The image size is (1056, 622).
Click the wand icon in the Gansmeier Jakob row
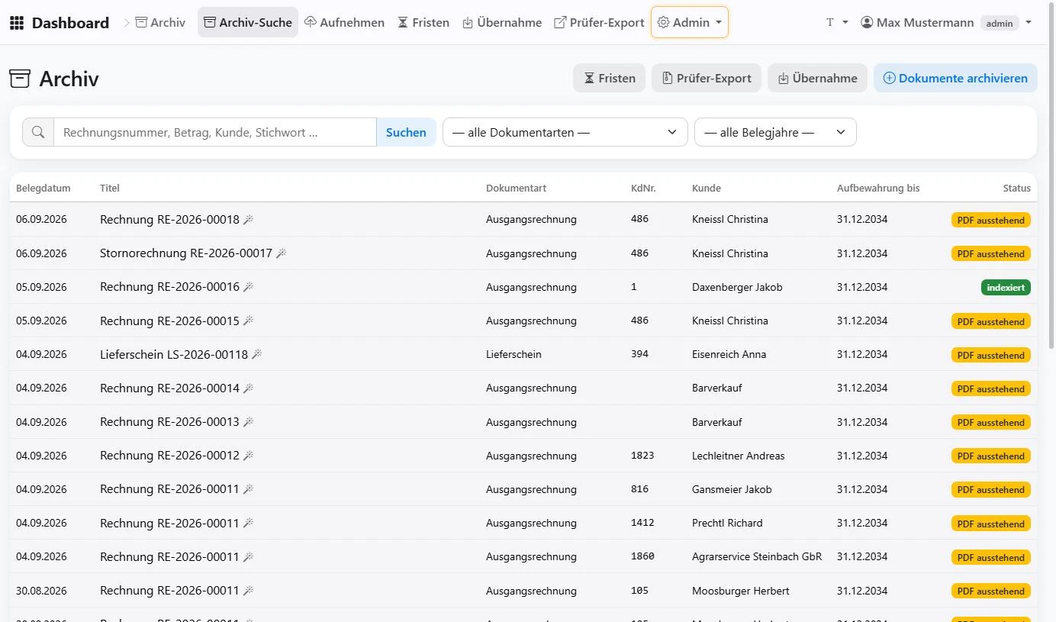(x=248, y=489)
